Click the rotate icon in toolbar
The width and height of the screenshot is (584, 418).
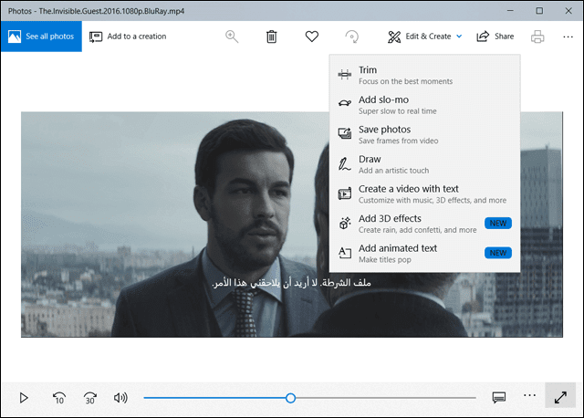pyautogui.click(x=351, y=37)
